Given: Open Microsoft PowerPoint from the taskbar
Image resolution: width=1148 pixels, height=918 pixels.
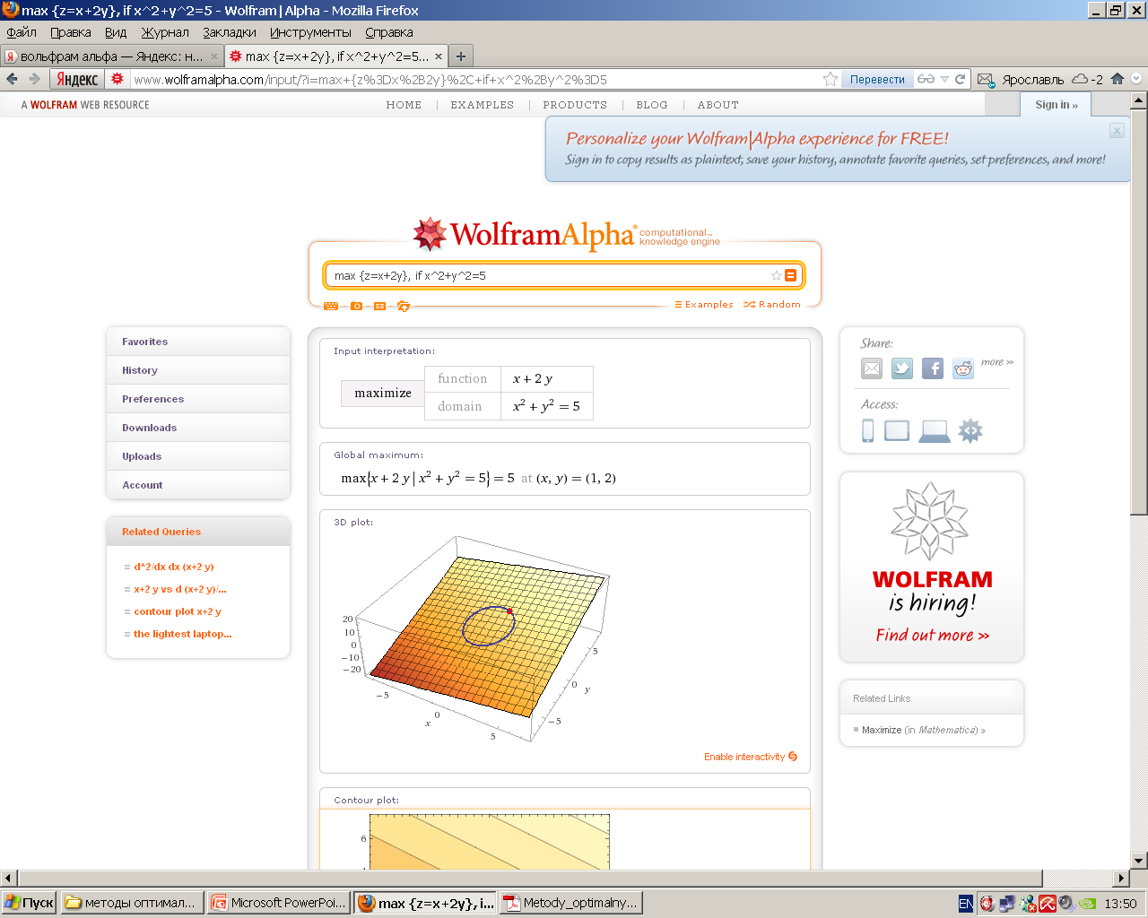Looking at the screenshot, I should click(279, 903).
